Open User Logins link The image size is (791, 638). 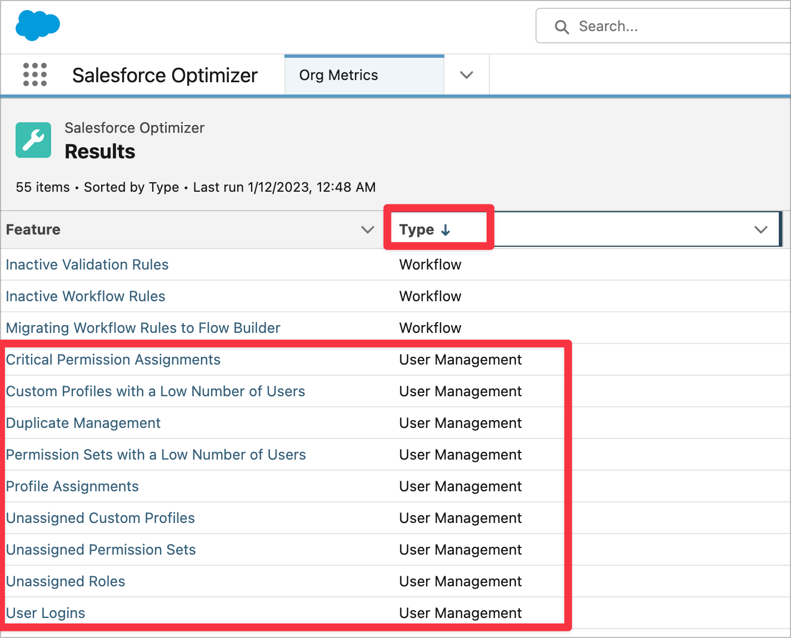tap(46, 613)
